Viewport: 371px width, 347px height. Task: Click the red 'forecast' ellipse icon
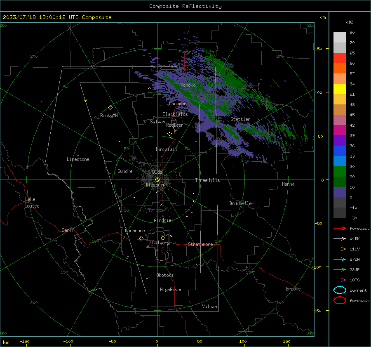[x=340, y=300]
